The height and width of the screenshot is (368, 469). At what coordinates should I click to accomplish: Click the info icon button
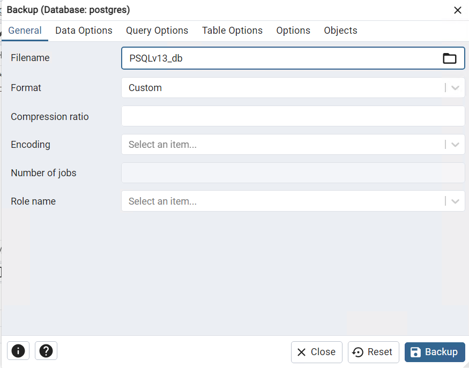(x=18, y=351)
